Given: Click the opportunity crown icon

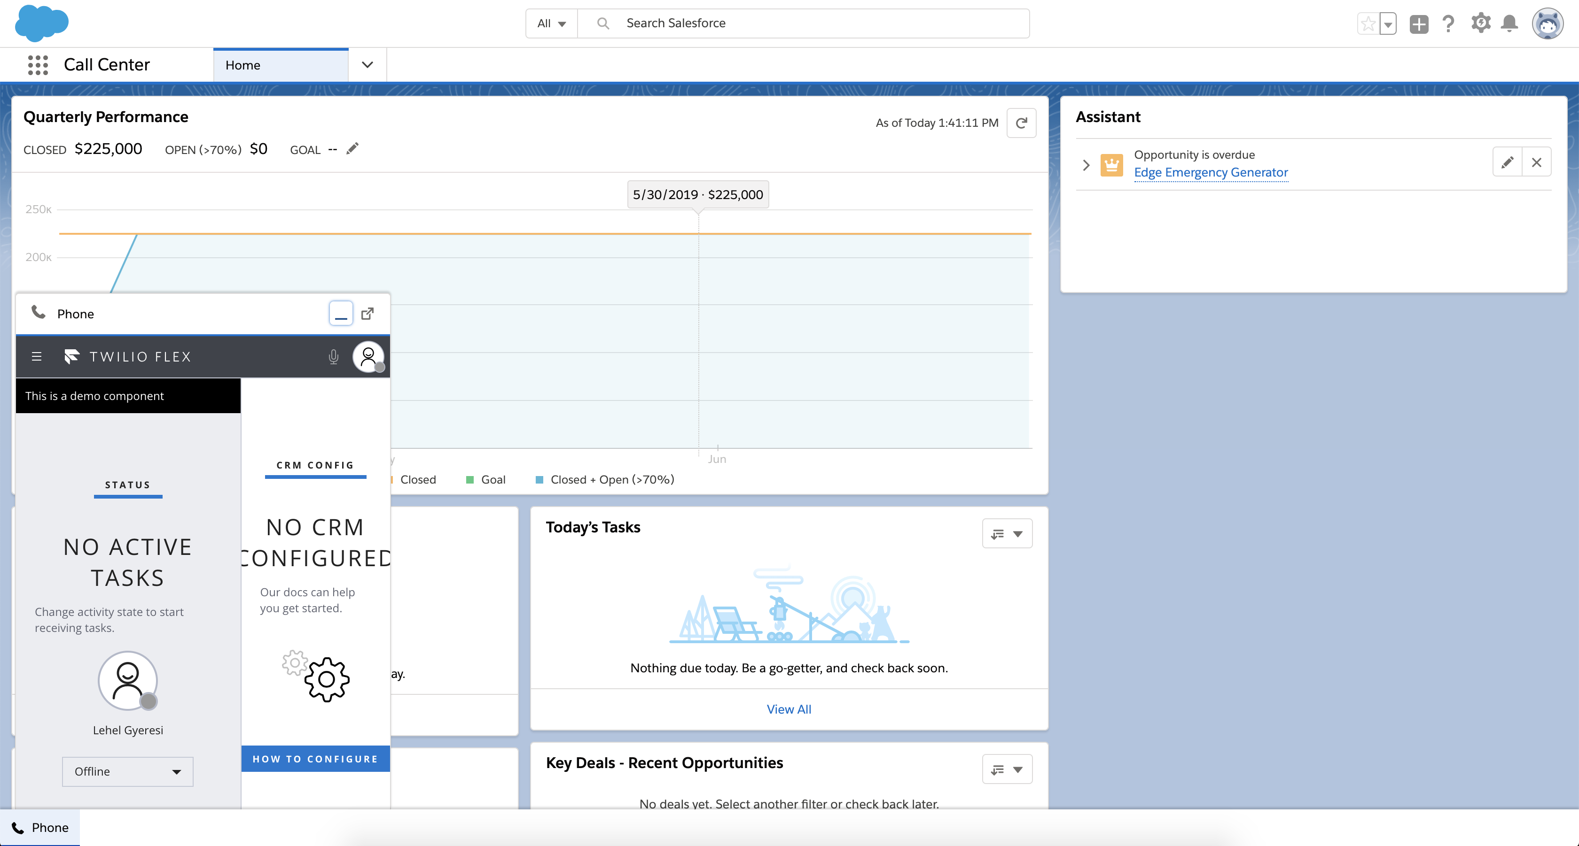Looking at the screenshot, I should 1111,165.
